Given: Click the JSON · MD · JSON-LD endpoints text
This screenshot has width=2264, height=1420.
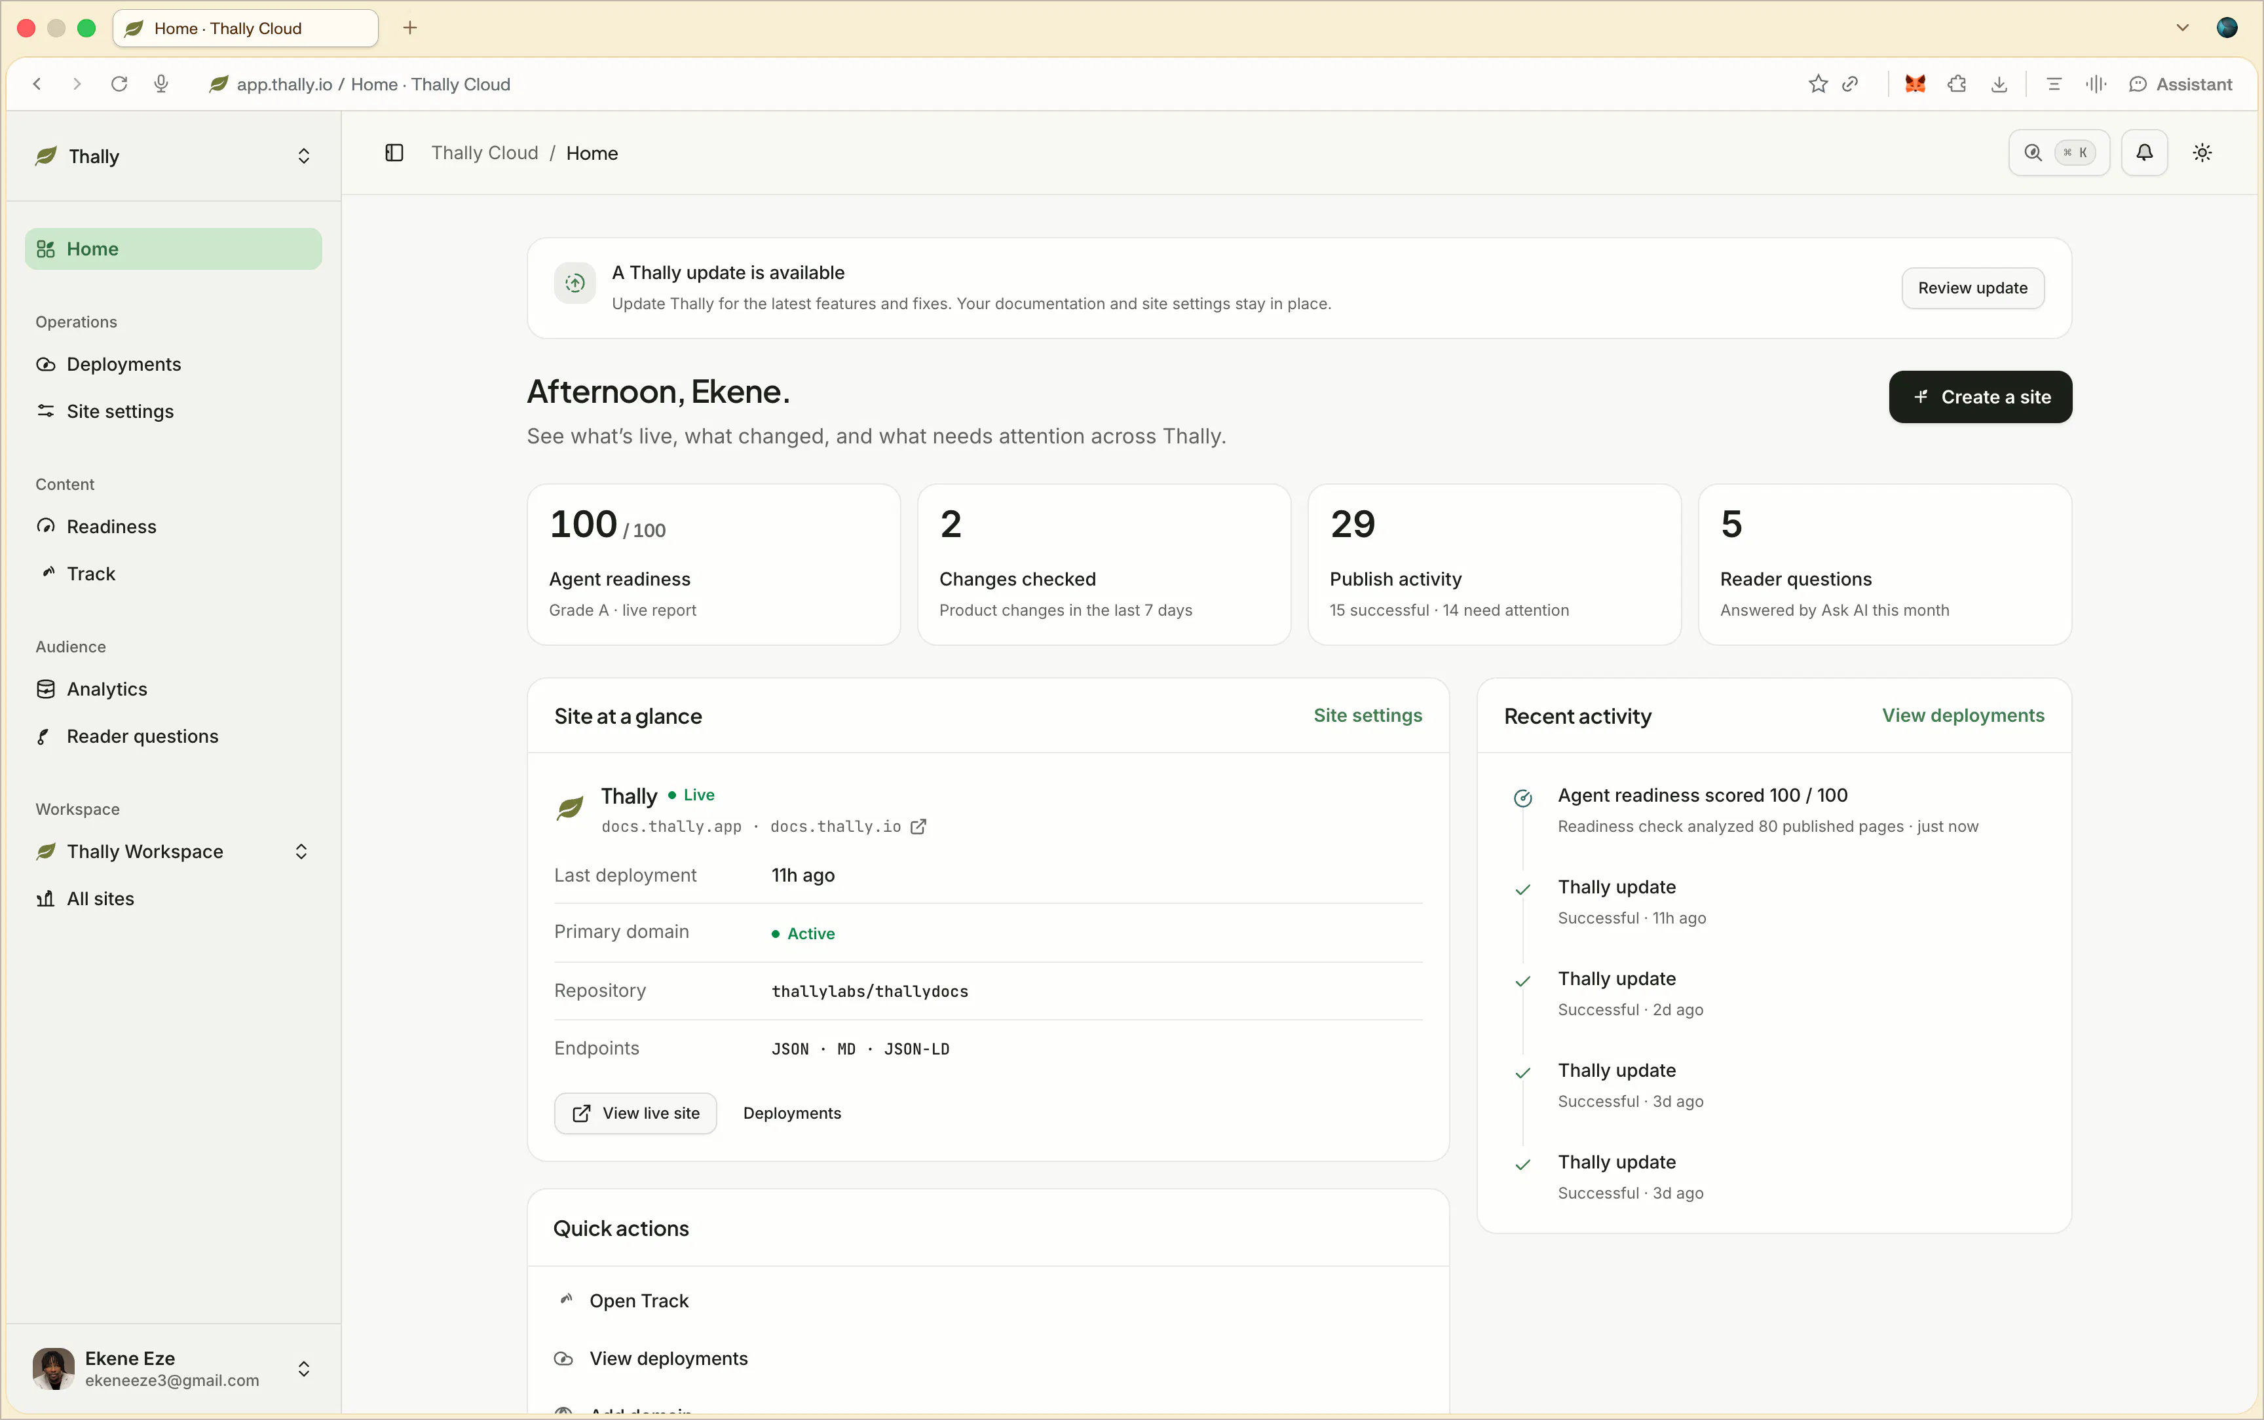Looking at the screenshot, I should [860, 1049].
